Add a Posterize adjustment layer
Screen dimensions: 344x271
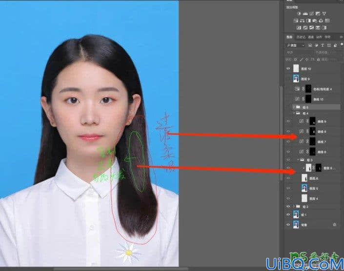tap(305, 28)
